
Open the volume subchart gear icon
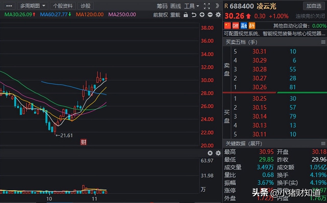pos(218,153)
